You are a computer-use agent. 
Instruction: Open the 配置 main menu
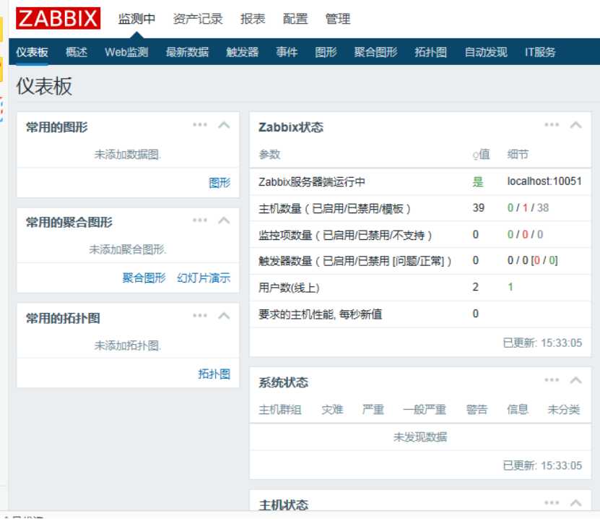[x=295, y=19]
